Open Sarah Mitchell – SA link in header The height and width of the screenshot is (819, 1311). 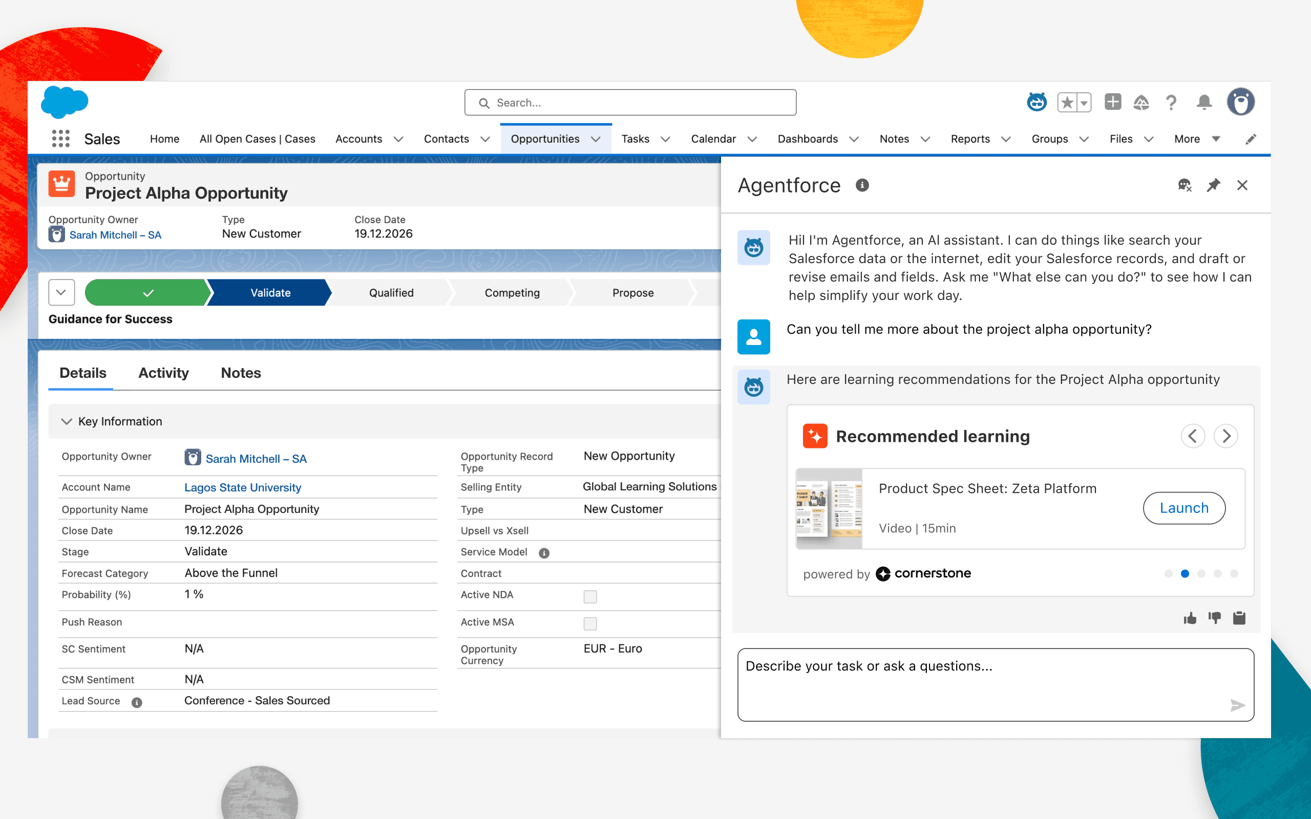coord(115,235)
